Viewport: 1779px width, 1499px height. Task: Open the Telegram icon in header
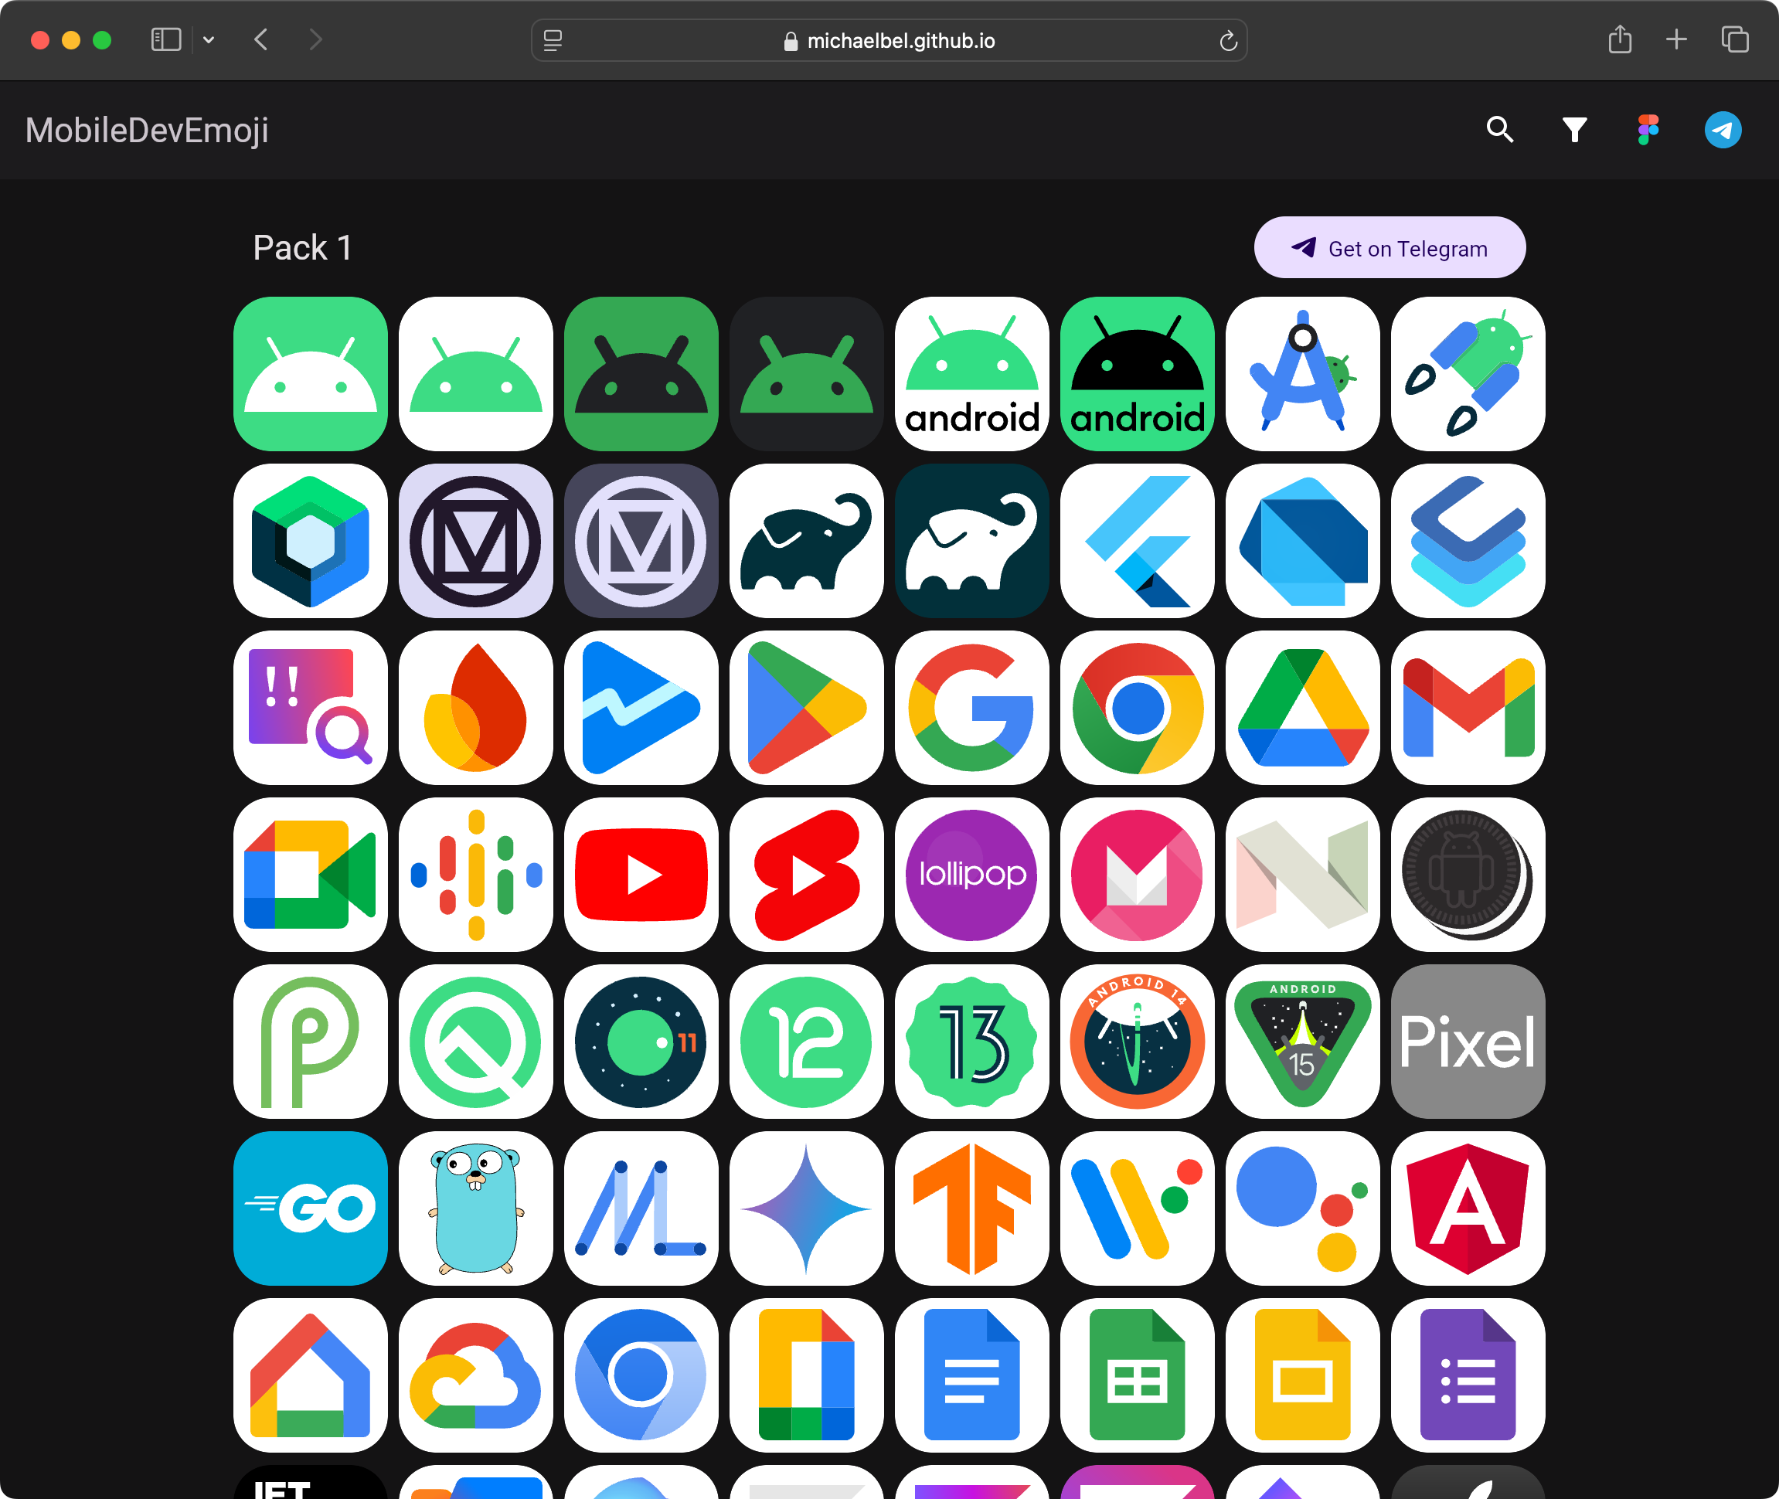point(1723,130)
